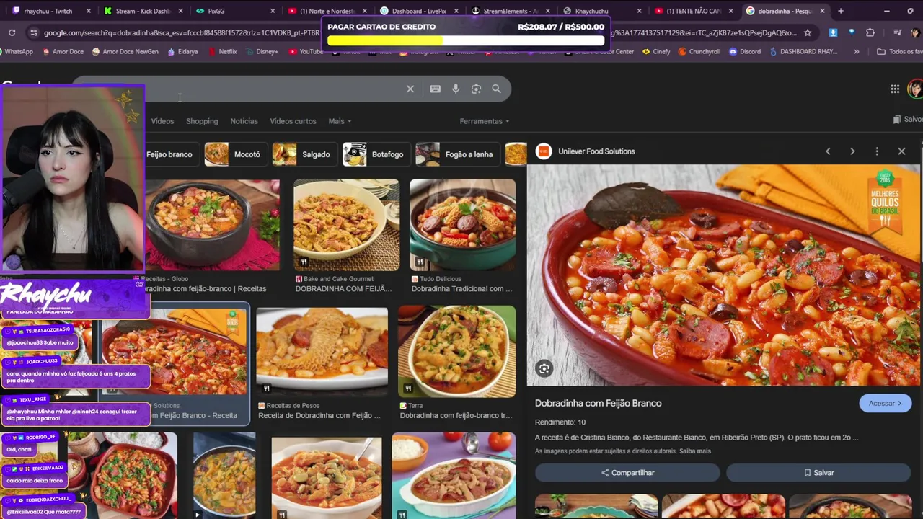923x519 pixels.
Task: Switch to the Shopping search tab
Action: pos(202,121)
